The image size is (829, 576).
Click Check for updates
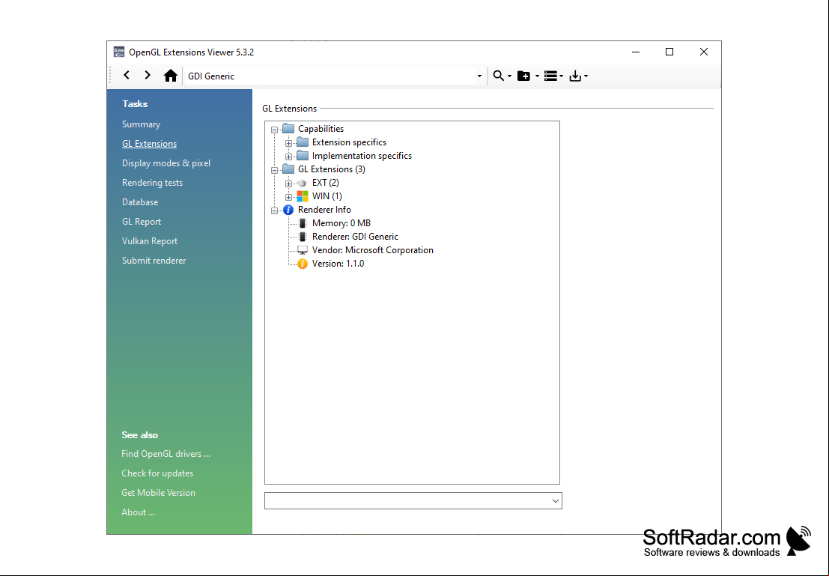pyautogui.click(x=157, y=473)
